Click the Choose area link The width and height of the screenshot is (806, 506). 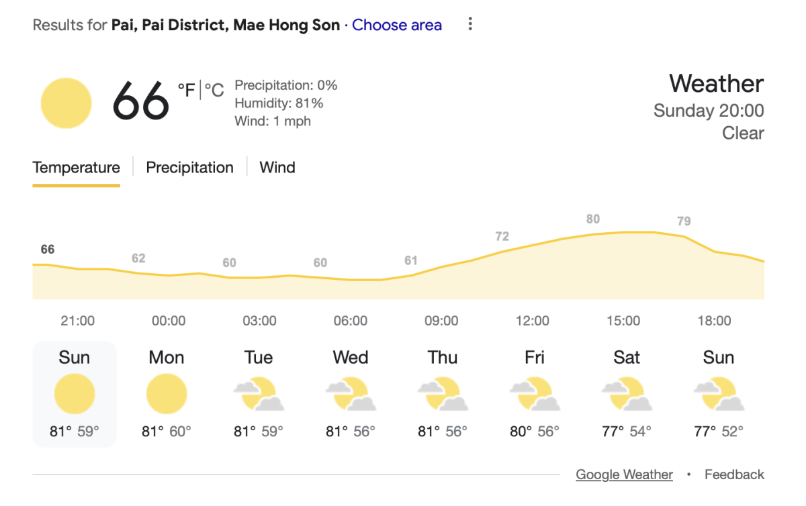(397, 26)
